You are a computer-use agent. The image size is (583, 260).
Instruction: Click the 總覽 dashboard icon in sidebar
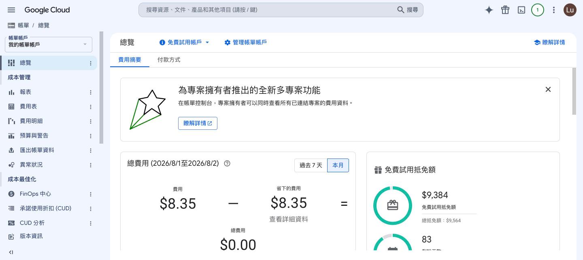(x=11, y=63)
